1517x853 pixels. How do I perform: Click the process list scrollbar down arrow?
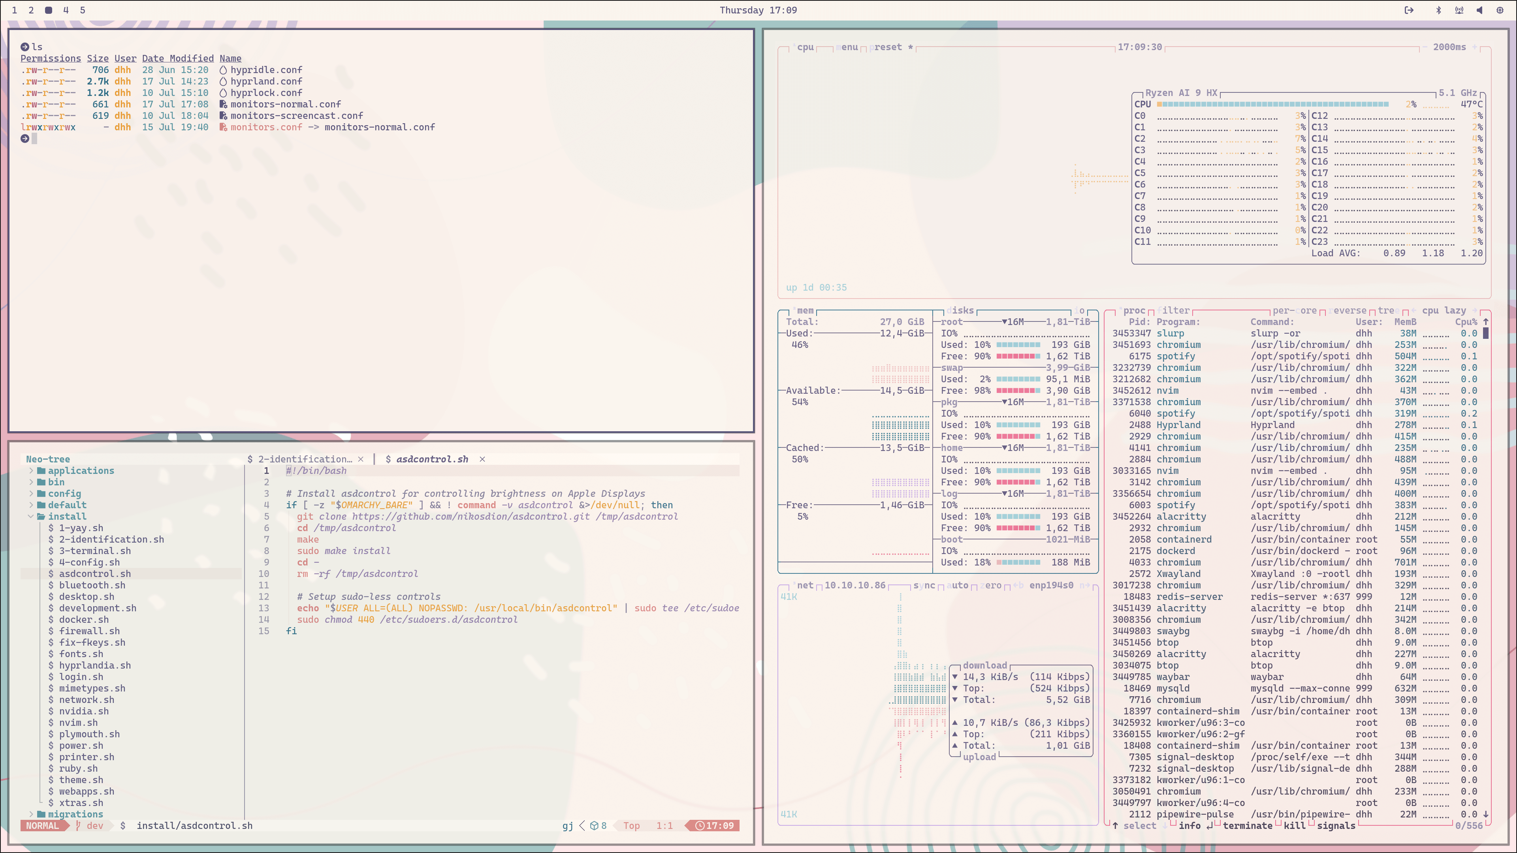[x=1486, y=814]
